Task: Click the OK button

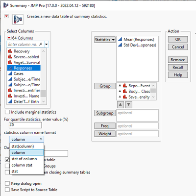Action: 178,39
